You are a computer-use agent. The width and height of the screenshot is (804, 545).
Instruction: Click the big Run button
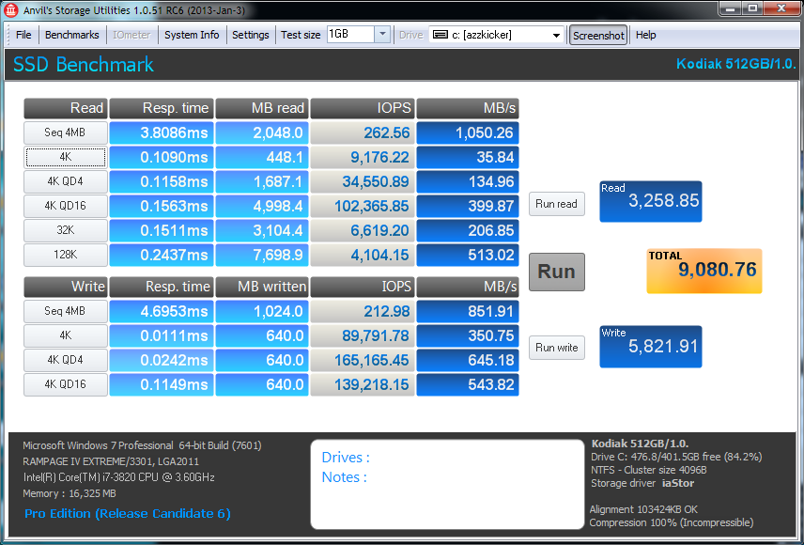(557, 272)
